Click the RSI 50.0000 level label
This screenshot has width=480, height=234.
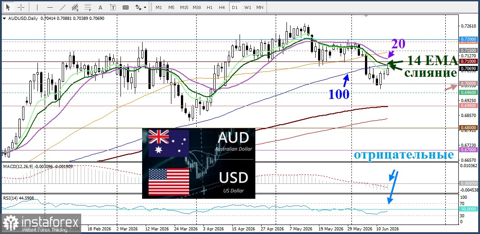coord(469,209)
